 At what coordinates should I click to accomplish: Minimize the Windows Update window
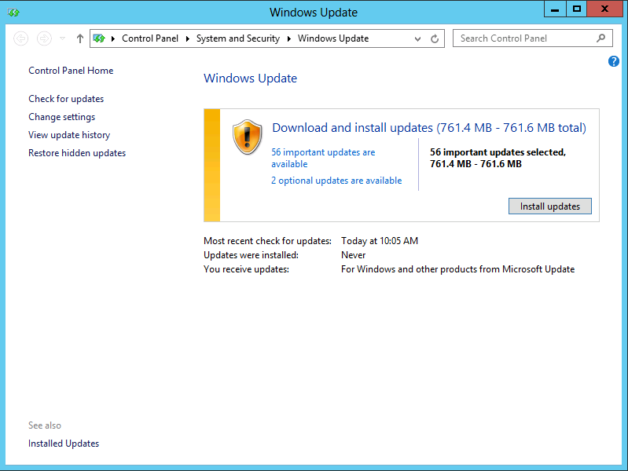coord(555,9)
